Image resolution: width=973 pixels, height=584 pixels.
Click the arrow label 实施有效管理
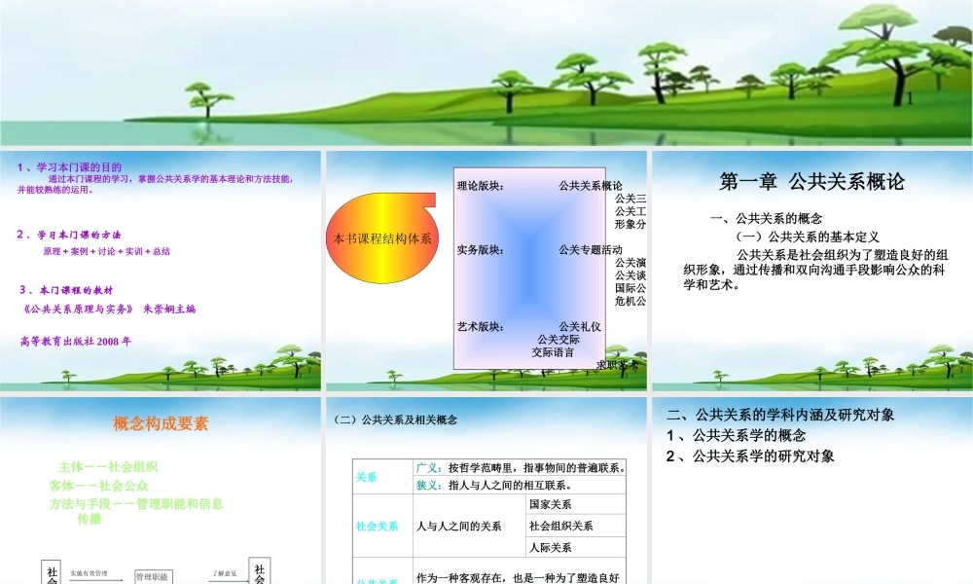pyautogui.click(x=89, y=573)
